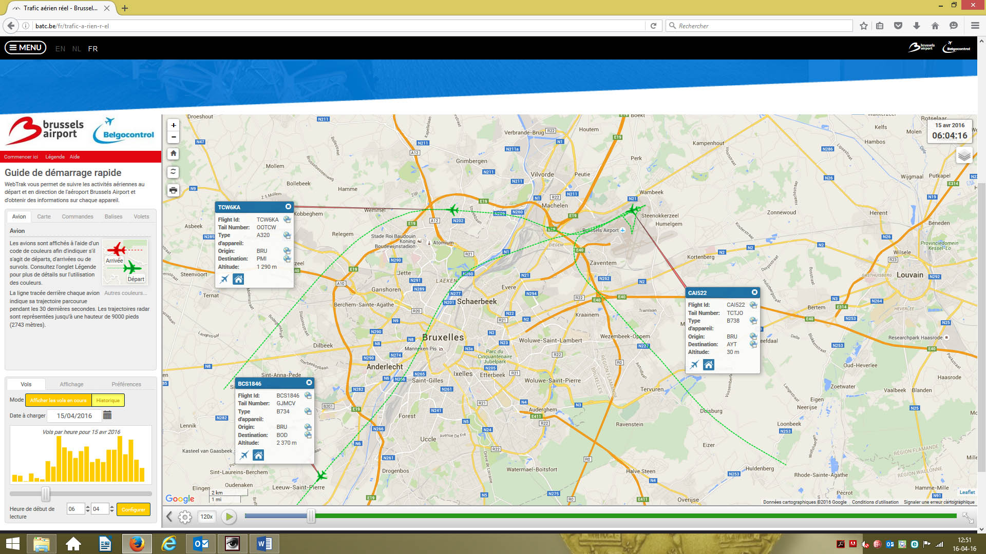This screenshot has width=986, height=554.
Task: Click home icon in TCW6KA popup
Action: point(238,279)
